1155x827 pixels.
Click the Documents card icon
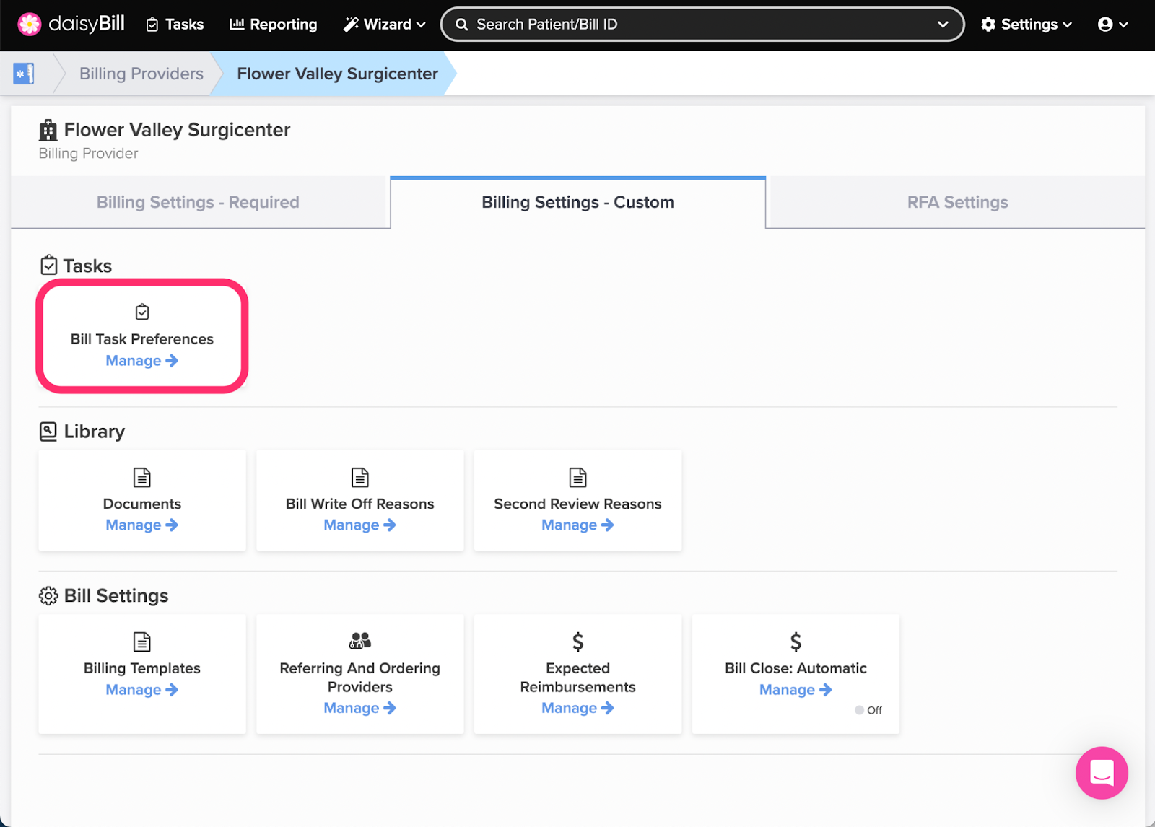pos(142,477)
